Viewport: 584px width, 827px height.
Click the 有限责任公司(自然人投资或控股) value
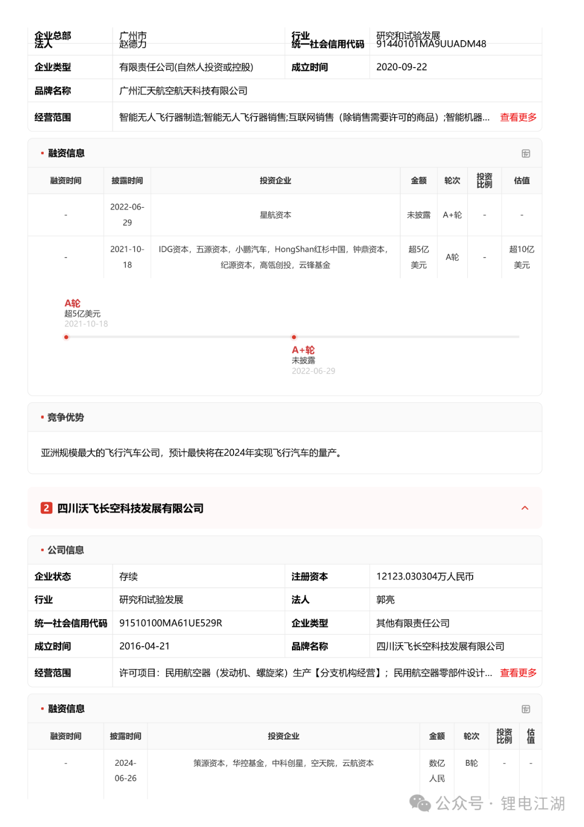point(186,67)
